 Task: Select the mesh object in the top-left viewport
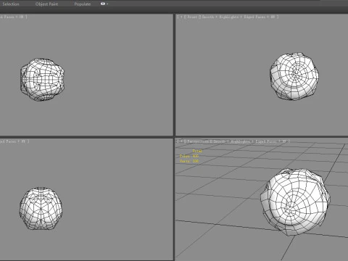[x=42, y=79]
